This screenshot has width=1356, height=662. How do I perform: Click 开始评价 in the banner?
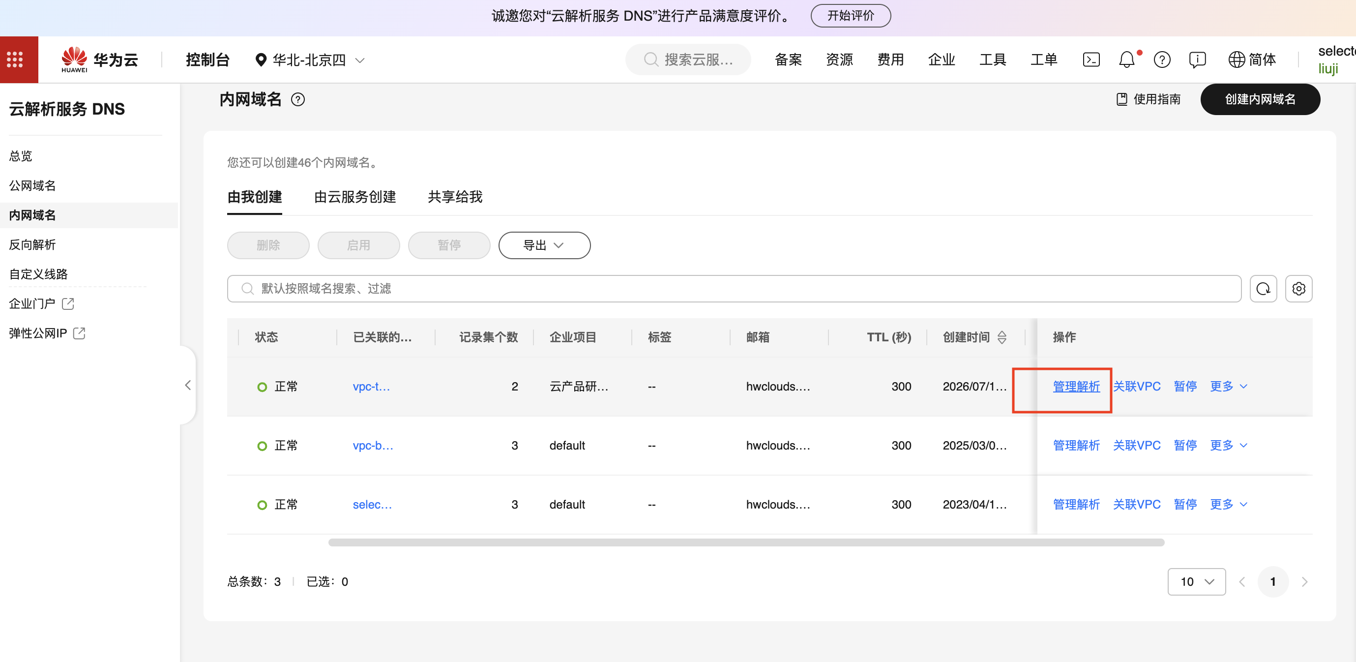[851, 16]
